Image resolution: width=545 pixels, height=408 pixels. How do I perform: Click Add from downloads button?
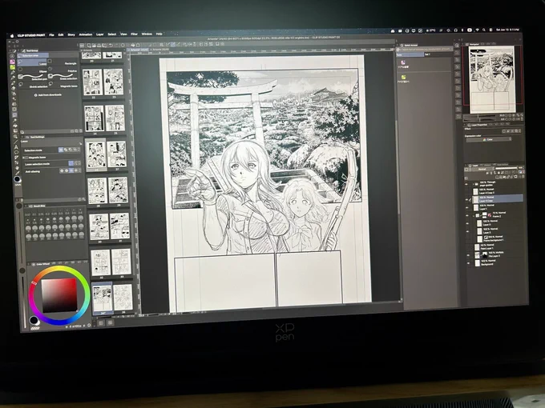click(x=48, y=94)
